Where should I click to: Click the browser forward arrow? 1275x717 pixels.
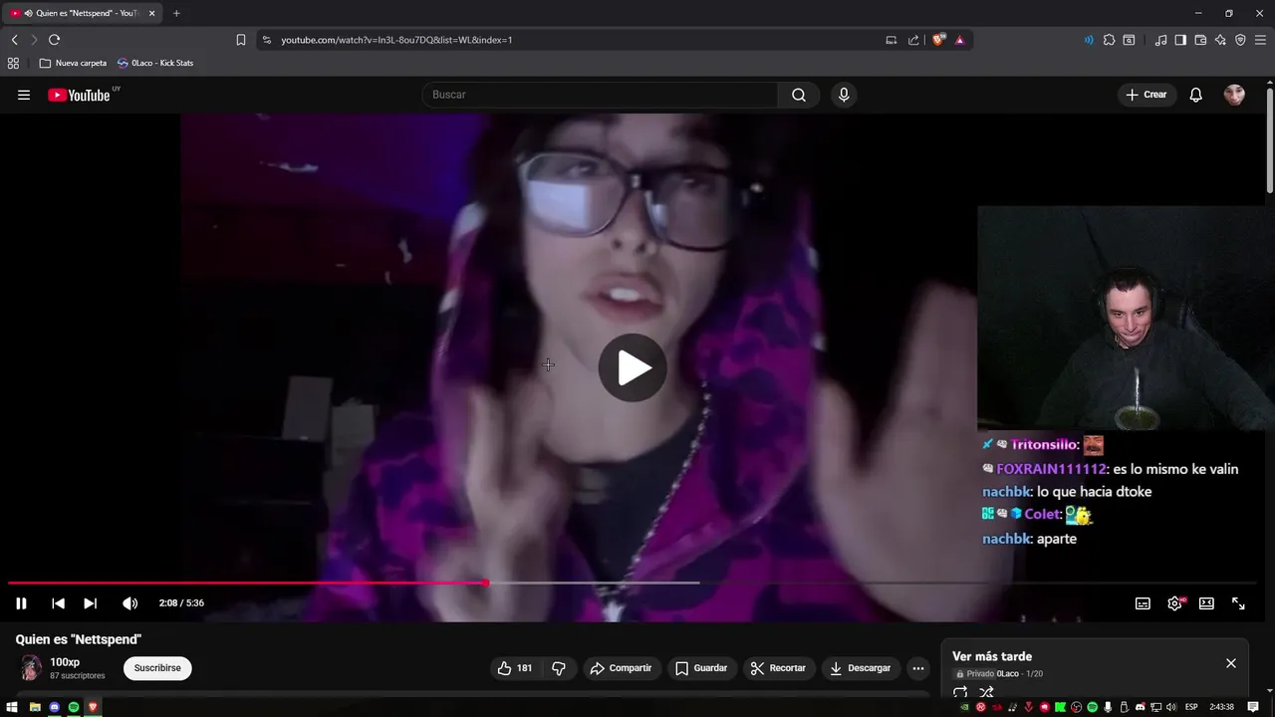(x=33, y=40)
